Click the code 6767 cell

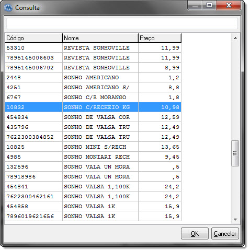33,97
